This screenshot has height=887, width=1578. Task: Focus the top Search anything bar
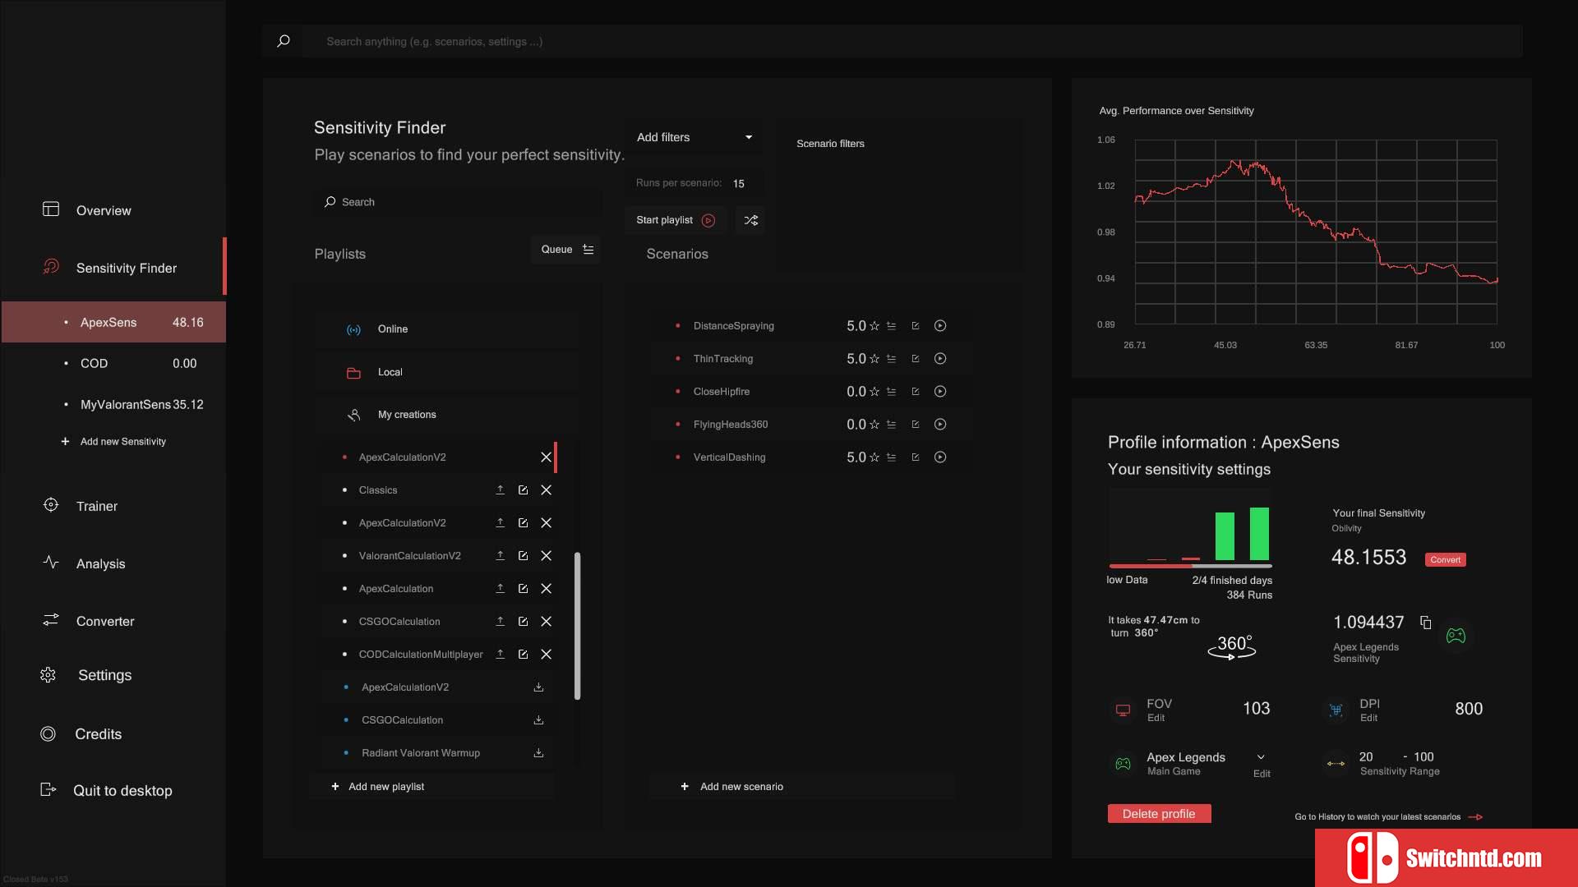pos(912,41)
